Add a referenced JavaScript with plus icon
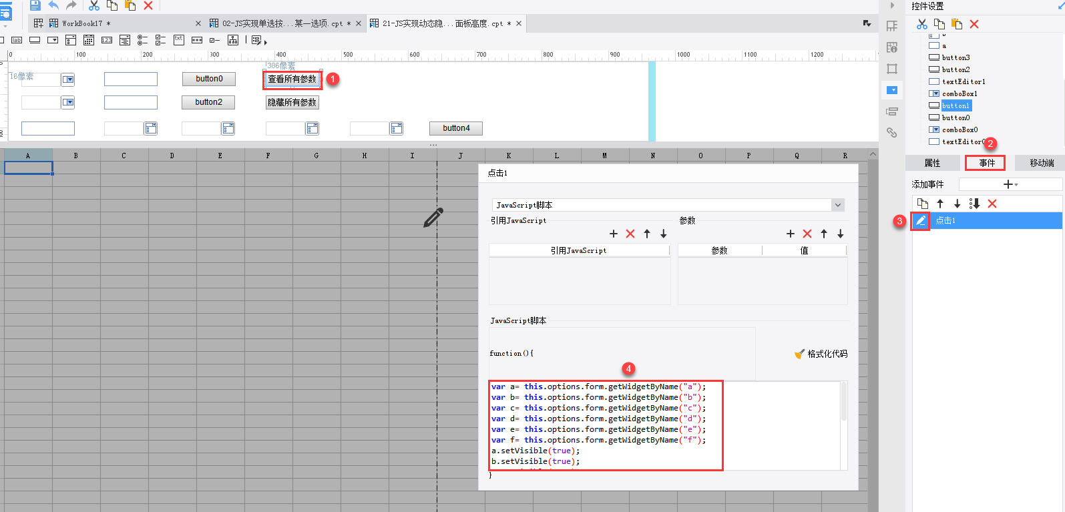This screenshot has height=512, width=1065. (614, 234)
